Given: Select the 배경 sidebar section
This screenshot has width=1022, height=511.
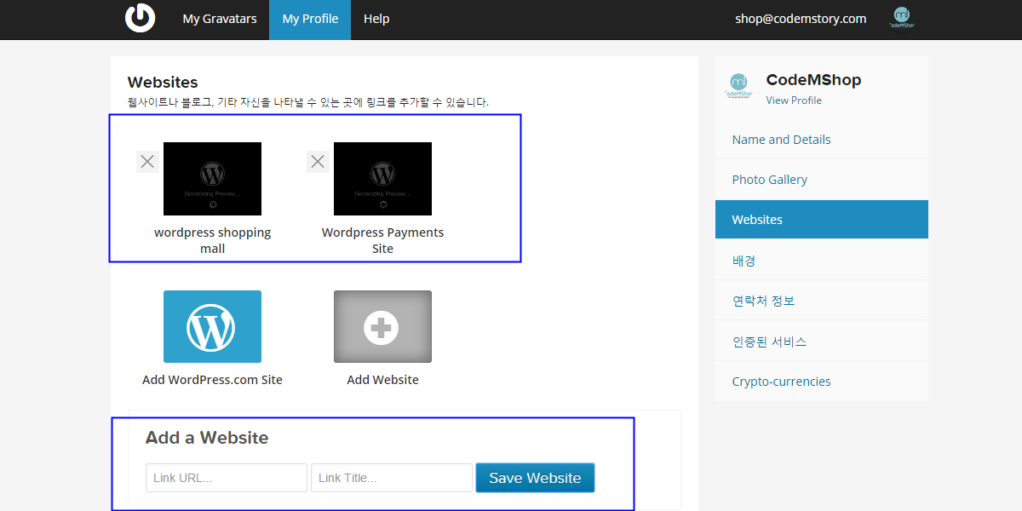Looking at the screenshot, I should (x=744, y=260).
